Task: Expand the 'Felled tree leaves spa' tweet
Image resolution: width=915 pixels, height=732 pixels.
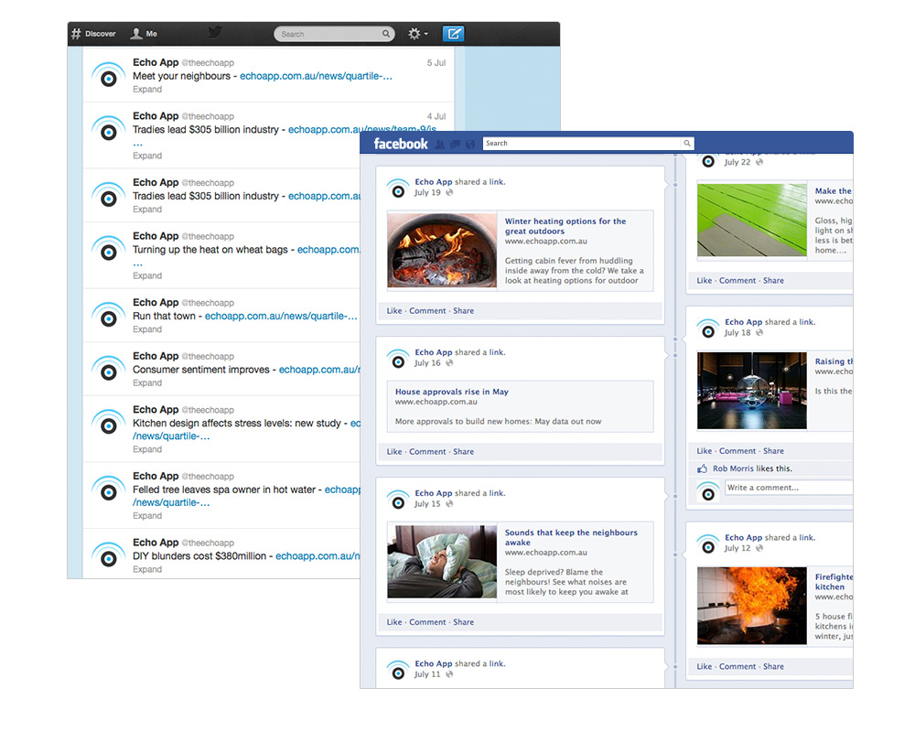Action: (147, 516)
